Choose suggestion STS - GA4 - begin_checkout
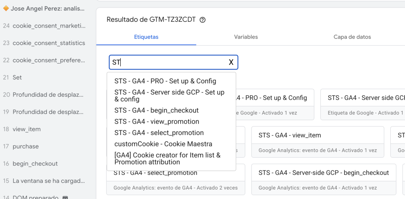This screenshot has height=199, width=405. point(157,110)
